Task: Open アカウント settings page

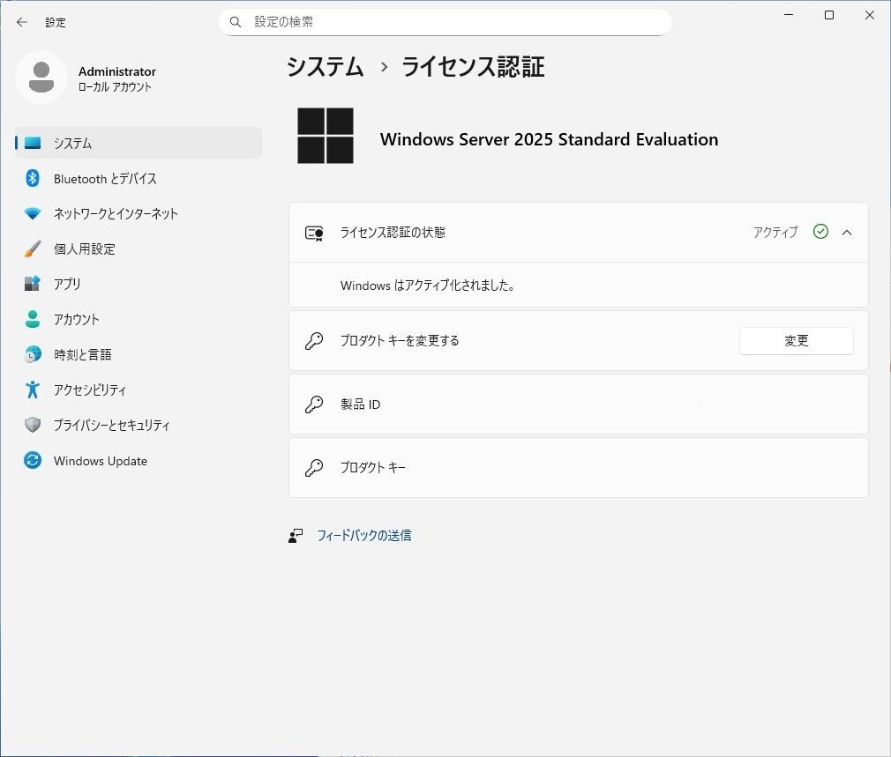Action: (x=77, y=320)
